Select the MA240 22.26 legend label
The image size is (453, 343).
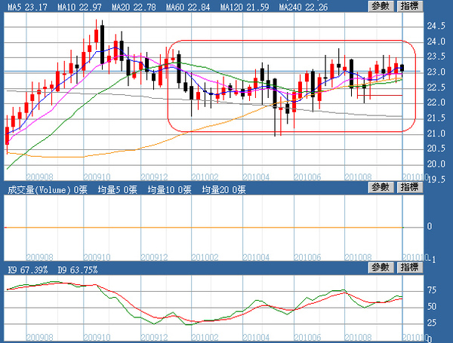(304, 8)
